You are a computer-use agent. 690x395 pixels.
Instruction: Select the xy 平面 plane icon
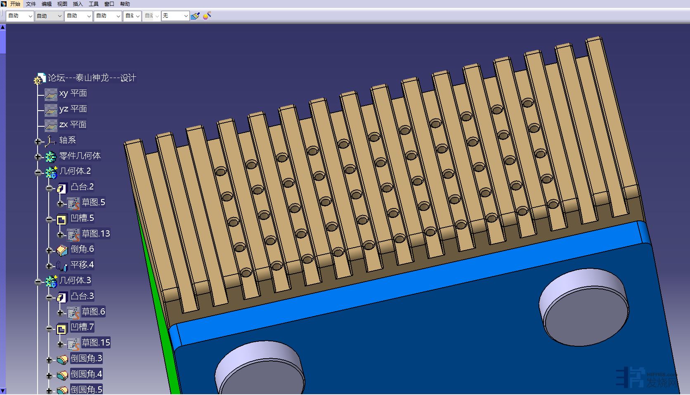click(x=51, y=94)
